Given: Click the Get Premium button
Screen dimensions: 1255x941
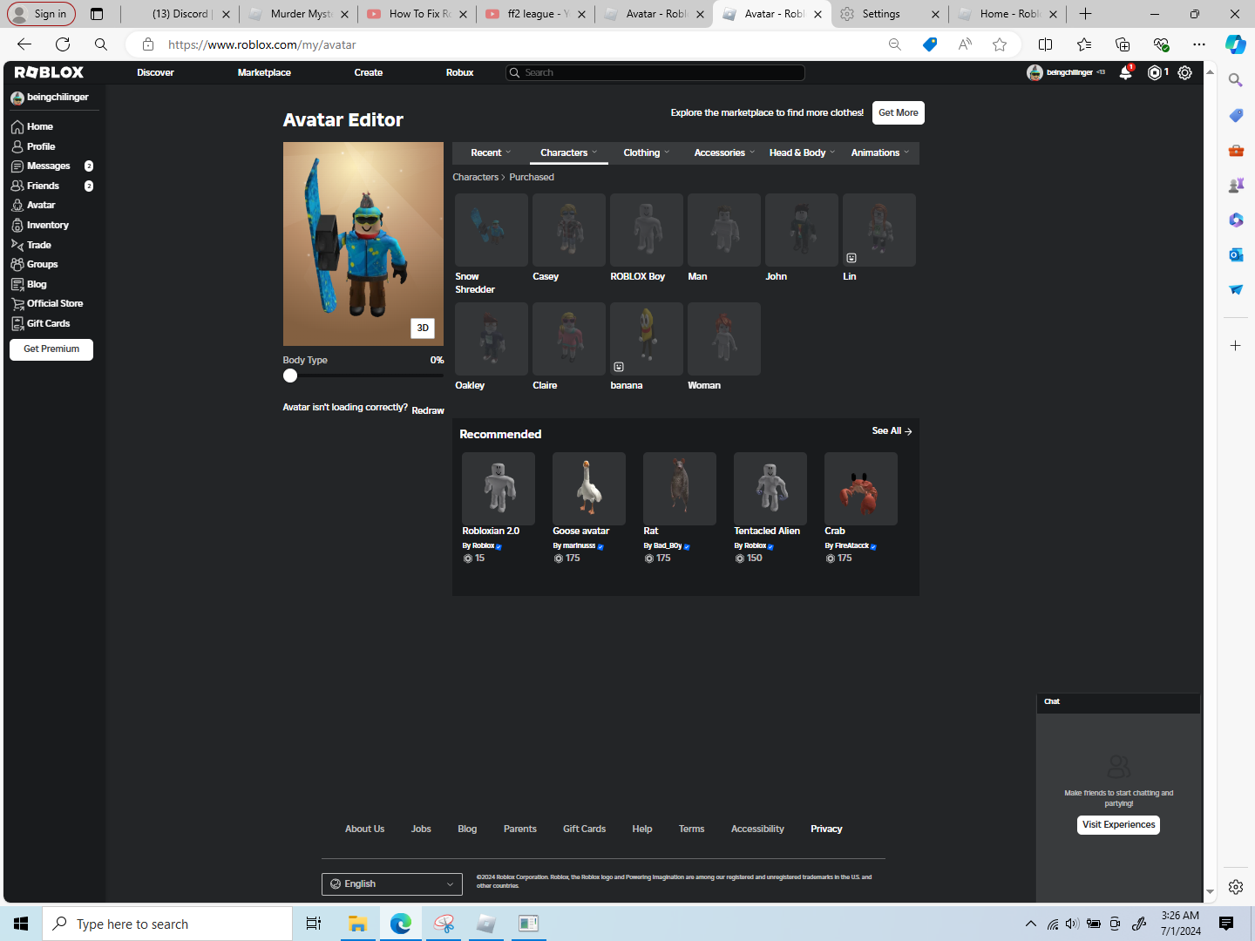Looking at the screenshot, I should click(x=51, y=349).
